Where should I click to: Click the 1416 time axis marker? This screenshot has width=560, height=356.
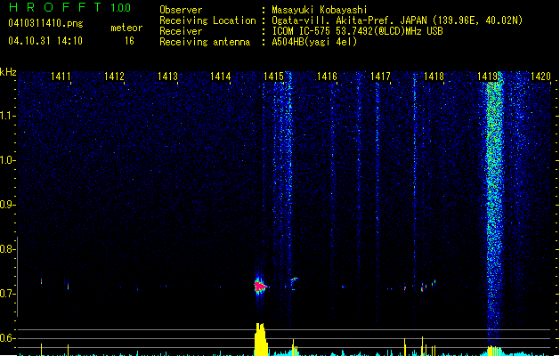(x=327, y=76)
